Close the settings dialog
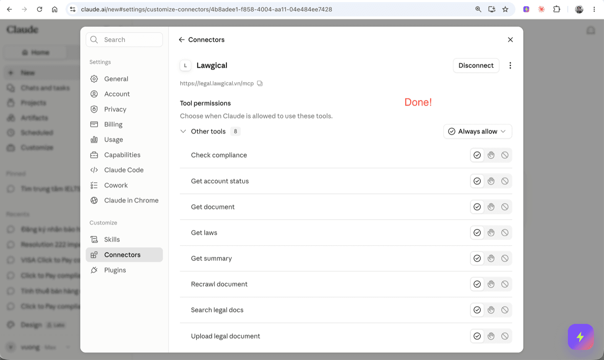The image size is (604, 360). click(x=510, y=40)
